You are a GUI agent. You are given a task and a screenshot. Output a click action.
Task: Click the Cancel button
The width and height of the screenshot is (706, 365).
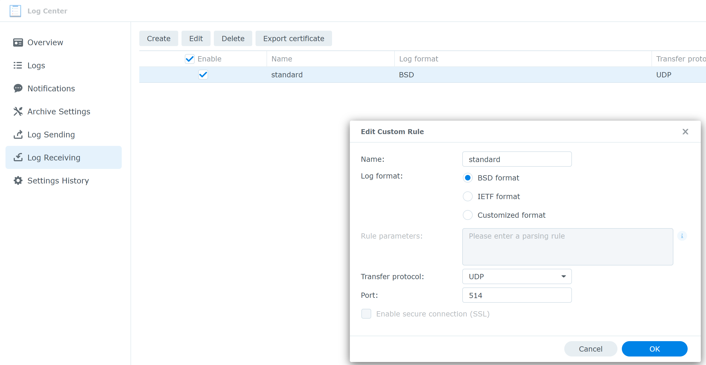click(x=590, y=349)
